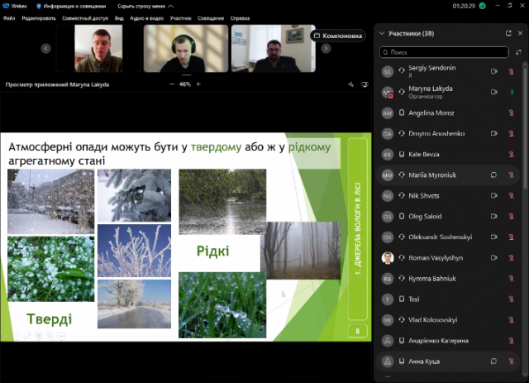
Task: Click green status indicator beside meeting timer
Action: click(x=483, y=6)
